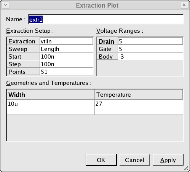Open the window menu chevron in the title bar
Screen dimensions: 190x172
[x=6, y=5]
